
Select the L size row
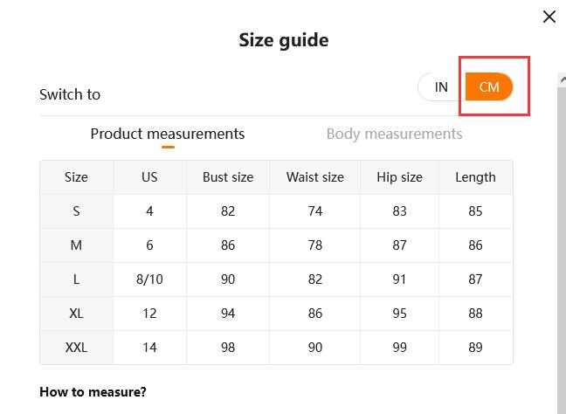point(77,279)
